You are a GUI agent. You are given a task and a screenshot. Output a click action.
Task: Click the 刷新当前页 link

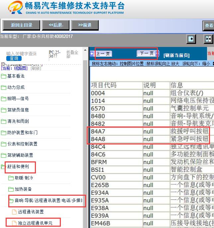click(176, 55)
